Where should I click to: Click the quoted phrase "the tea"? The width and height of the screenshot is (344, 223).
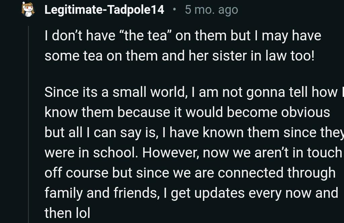[x=146, y=36]
